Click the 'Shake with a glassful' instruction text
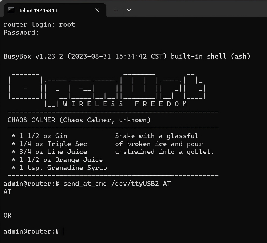Screen dimensions: 267x243 coord(157,136)
